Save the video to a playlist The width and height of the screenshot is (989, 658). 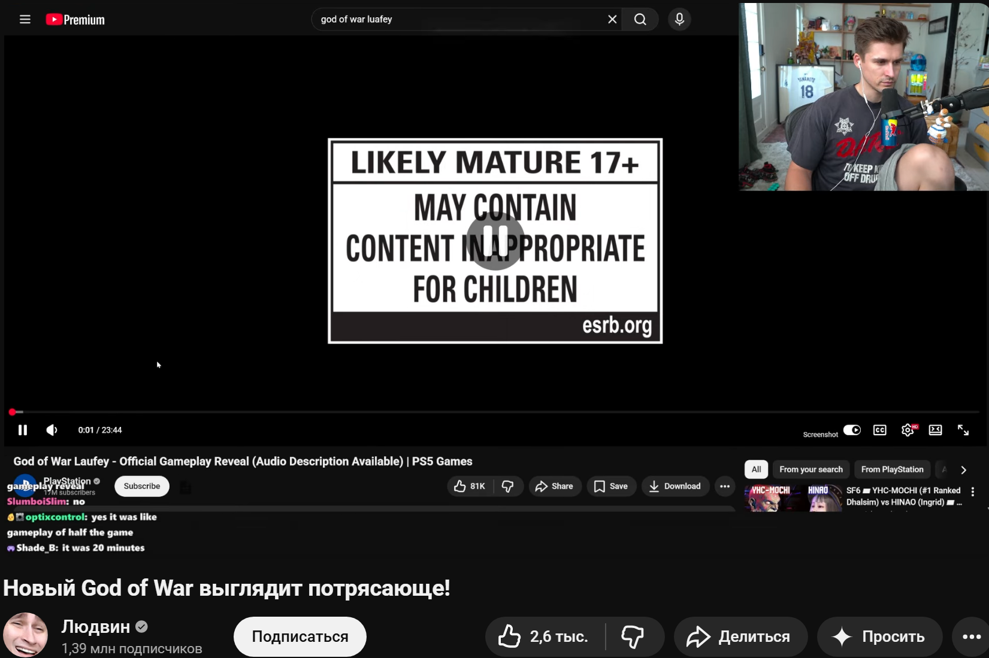point(611,486)
